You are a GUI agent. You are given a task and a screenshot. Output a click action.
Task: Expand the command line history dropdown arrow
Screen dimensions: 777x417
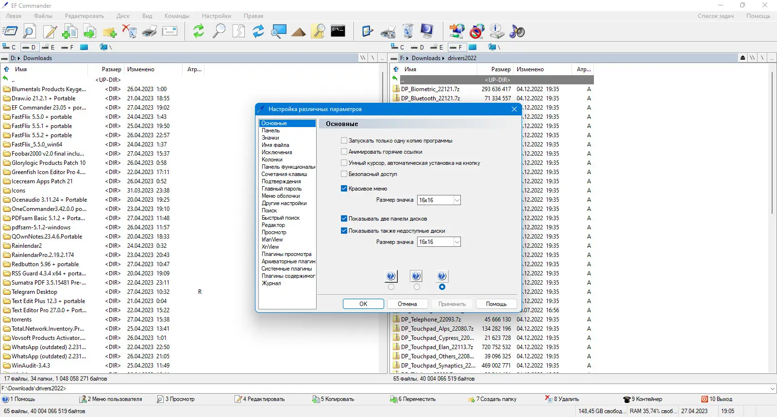point(773,388)
